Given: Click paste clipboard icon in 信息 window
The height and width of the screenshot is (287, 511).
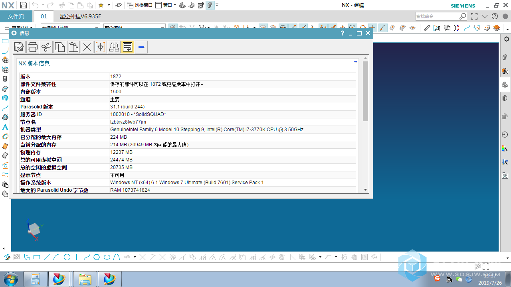Looking at the screenshot, I should (73, 47).
